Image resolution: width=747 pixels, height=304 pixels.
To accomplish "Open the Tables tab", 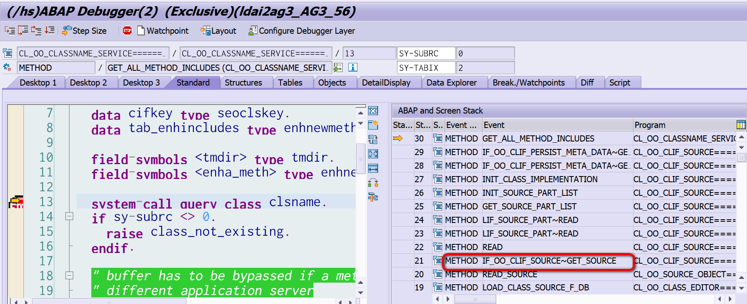I will (x=290, y=83).
